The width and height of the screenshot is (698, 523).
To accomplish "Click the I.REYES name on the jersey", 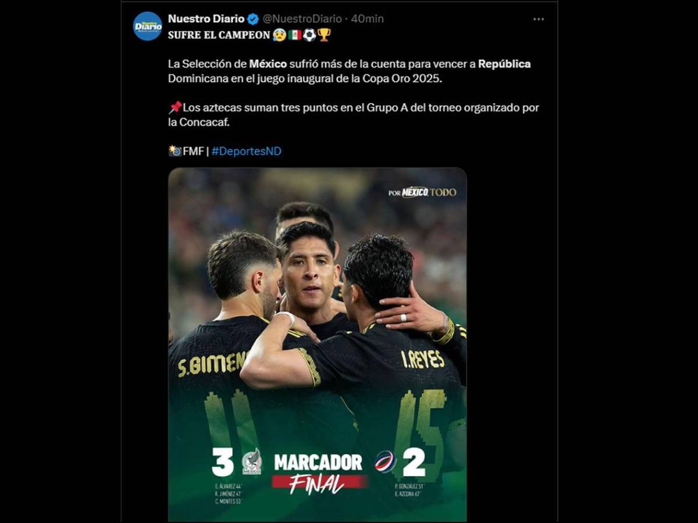I will [x=423, y=360].
